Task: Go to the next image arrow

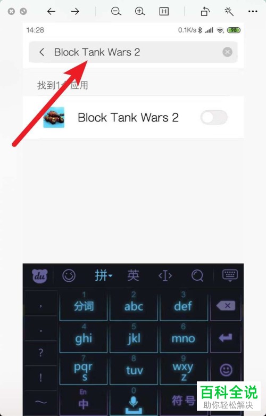Action: pos(75,11)
